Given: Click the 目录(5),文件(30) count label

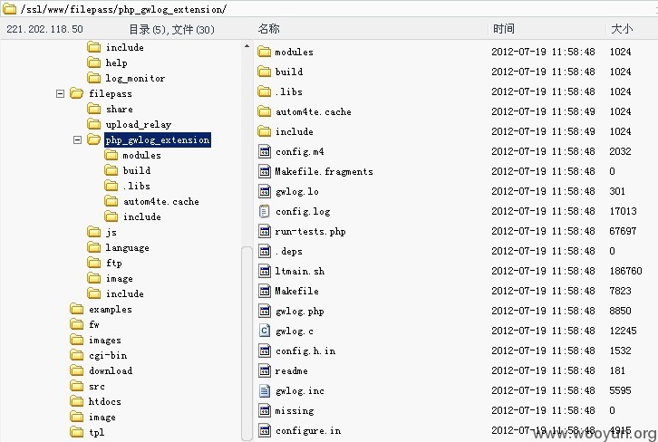Looking at the screenshot, I should pos(171,29).
